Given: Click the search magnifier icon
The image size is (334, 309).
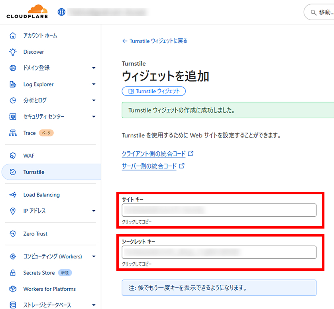Looking at the screenshot, I should coord(313,12).
